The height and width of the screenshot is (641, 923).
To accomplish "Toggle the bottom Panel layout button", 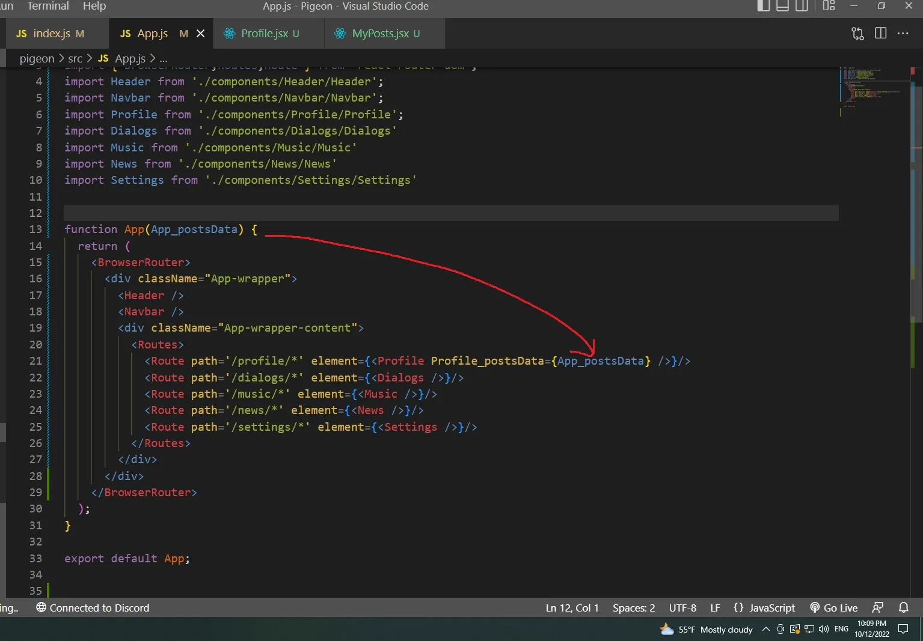I will pyautogui.click(x=782, y=6).
